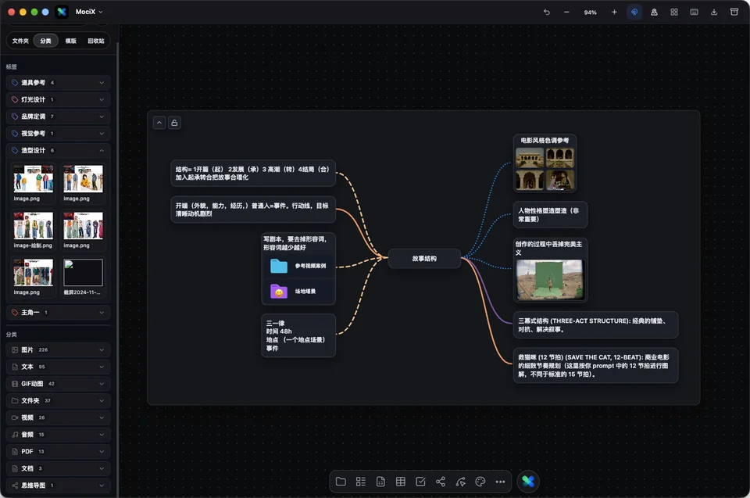Expand the 文档 3 category

point(59,468)
